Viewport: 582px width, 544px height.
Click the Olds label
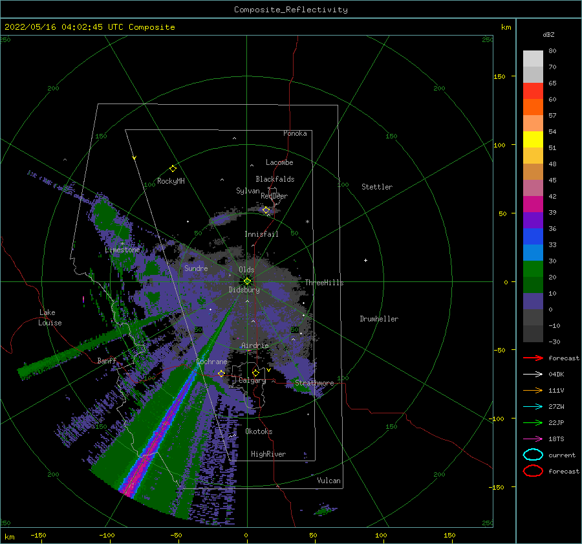click(246, 270)
